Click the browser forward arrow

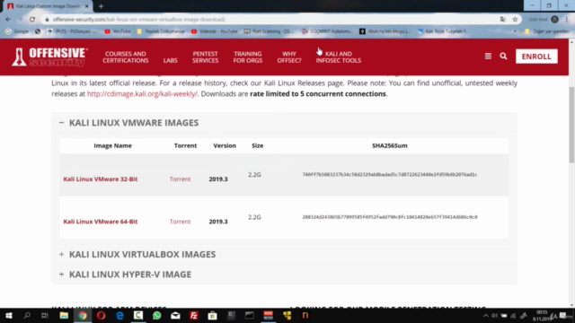click(20, 20)
